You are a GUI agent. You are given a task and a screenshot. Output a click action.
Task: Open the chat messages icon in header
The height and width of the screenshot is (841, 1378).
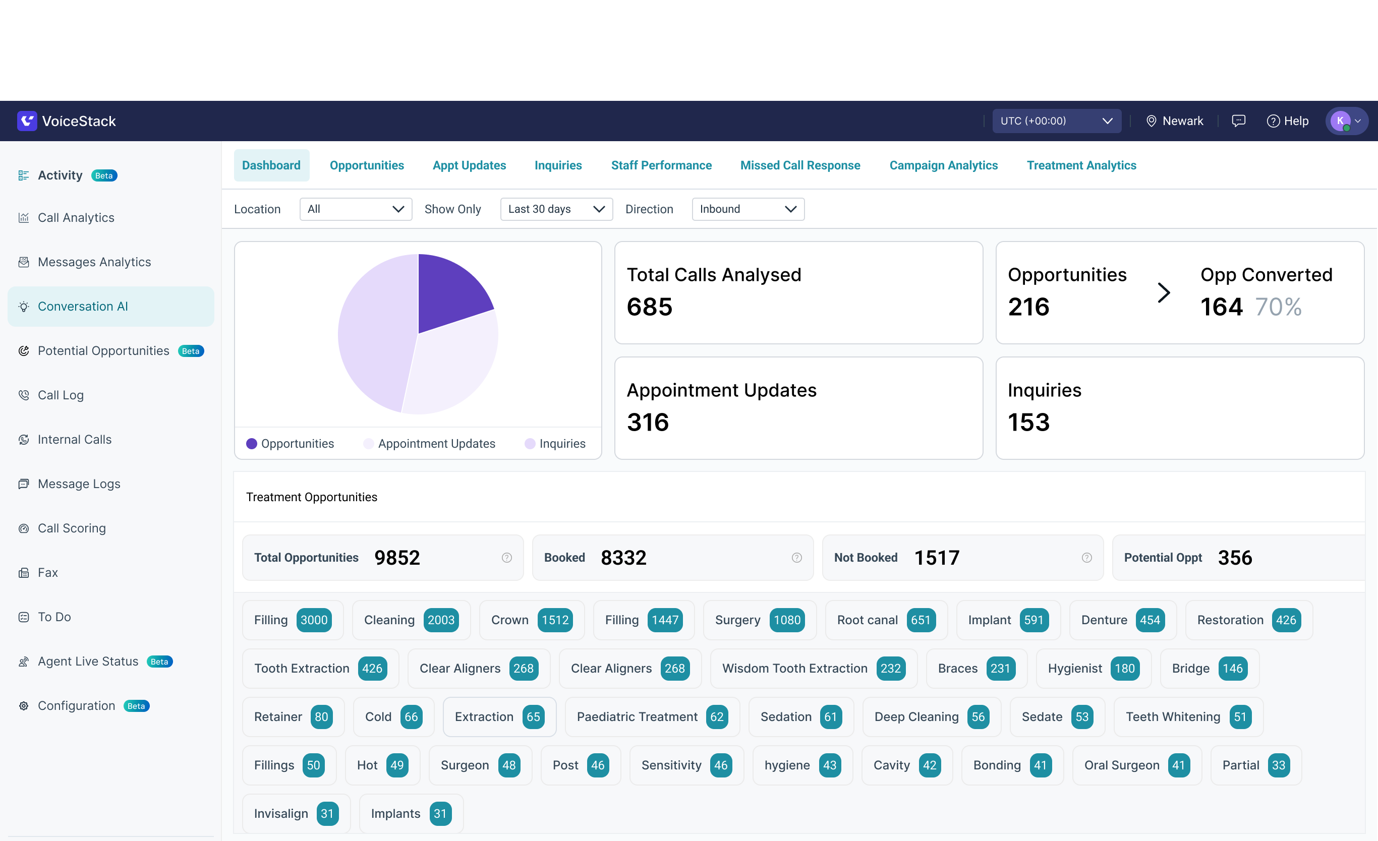coord(1238,121)
